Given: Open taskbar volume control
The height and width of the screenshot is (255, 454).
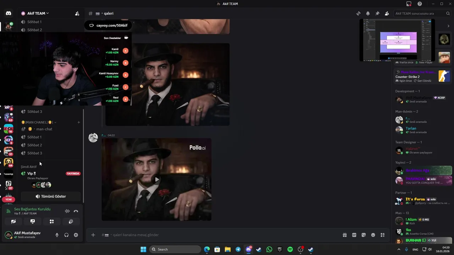Looking at the screenshot, I should pos(430,249).
